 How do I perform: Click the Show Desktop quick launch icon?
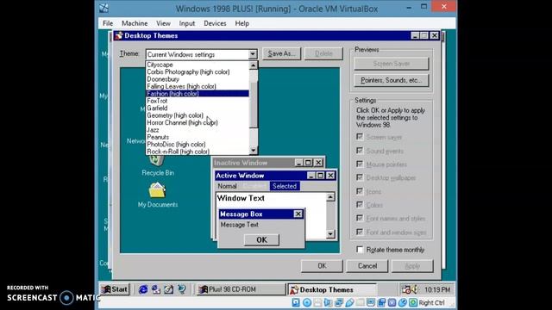(x=169, y=289)
